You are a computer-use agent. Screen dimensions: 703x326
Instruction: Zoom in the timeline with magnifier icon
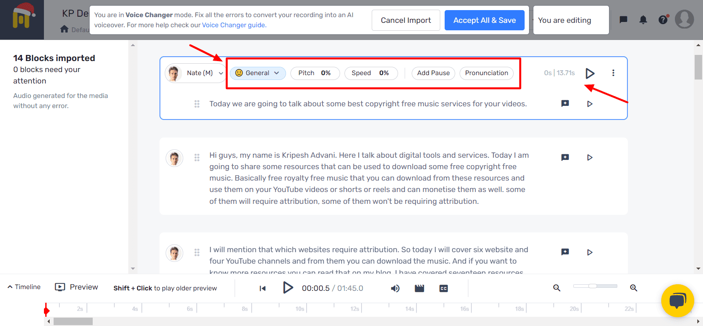point(633,288)
